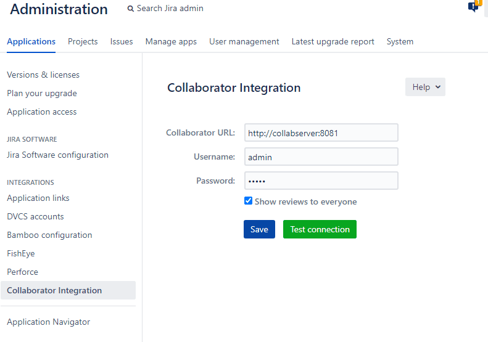This screenshot has width=488, height=342.
Task: Expand the Help dropdown
Action: [425, 87]
